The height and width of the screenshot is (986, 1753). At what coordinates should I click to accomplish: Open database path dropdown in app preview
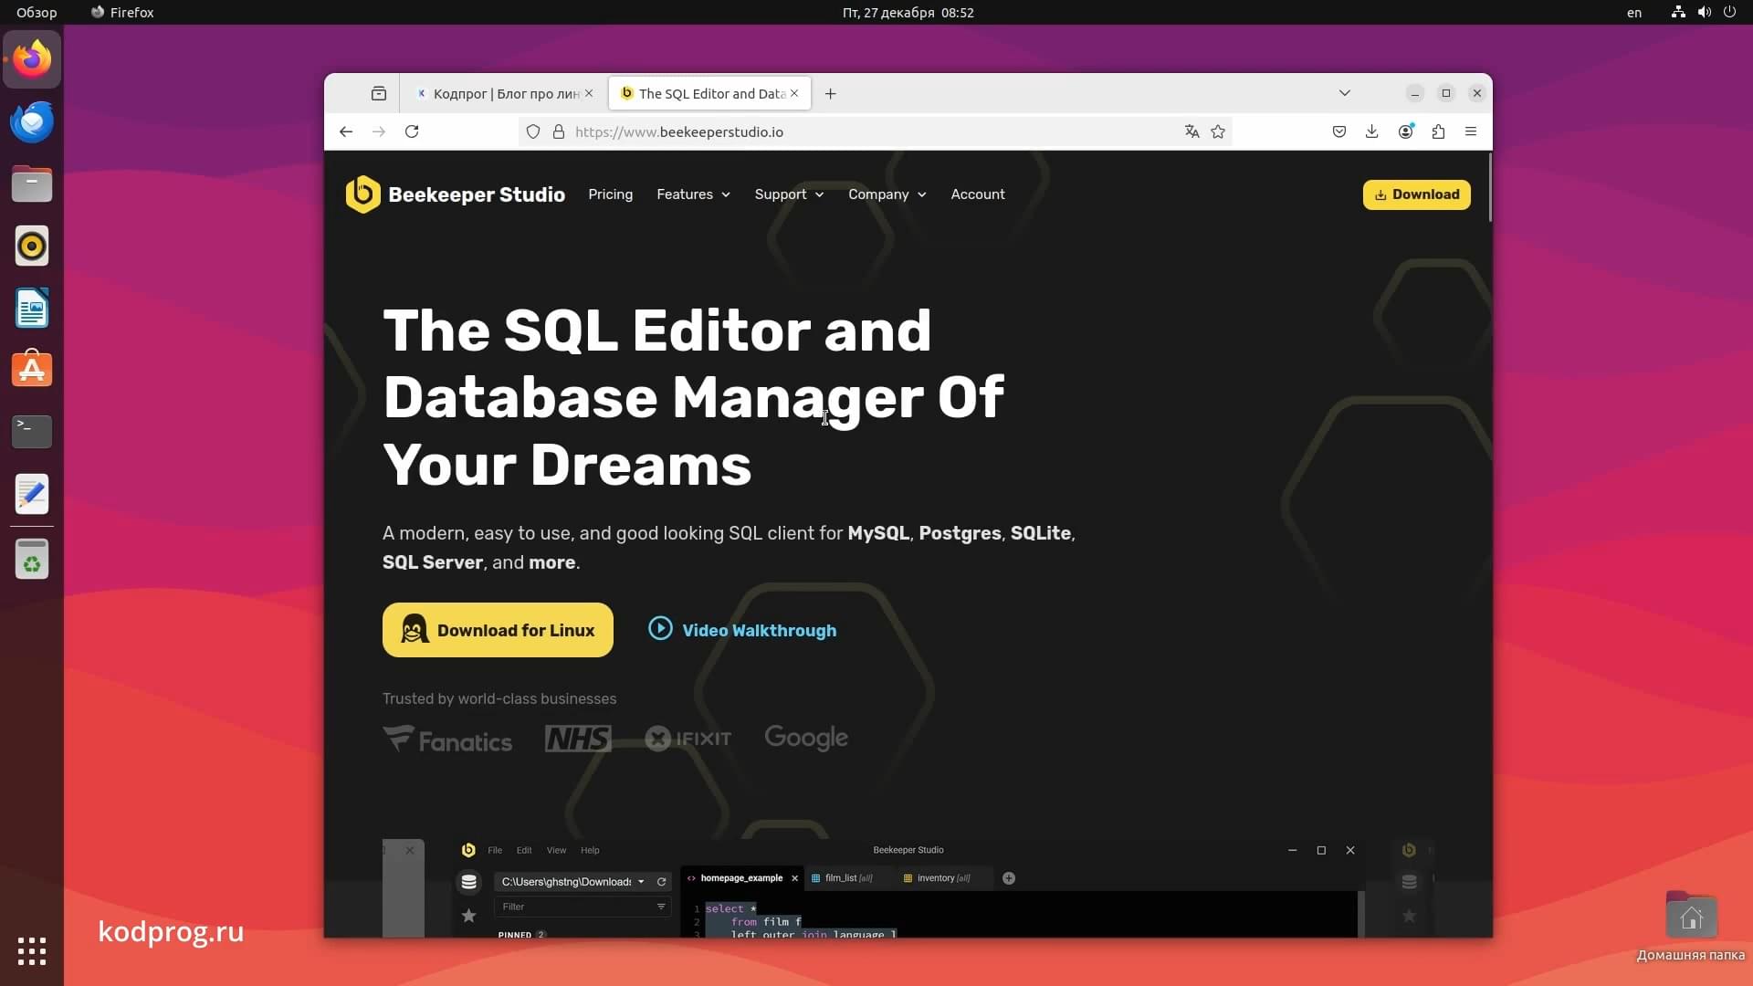pyautogui.click(x=641, y=882)
